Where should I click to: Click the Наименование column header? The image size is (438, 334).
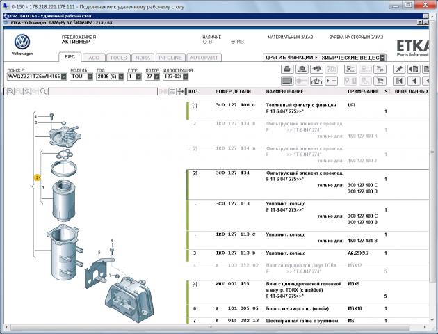pos(284,91)
